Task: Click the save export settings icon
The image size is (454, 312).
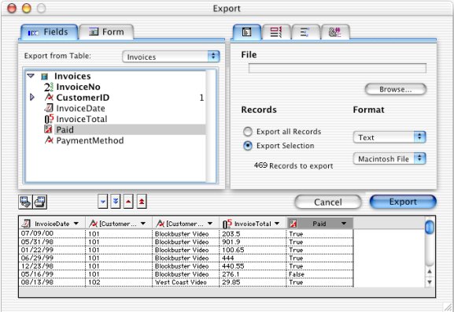Action: [40, 202]
